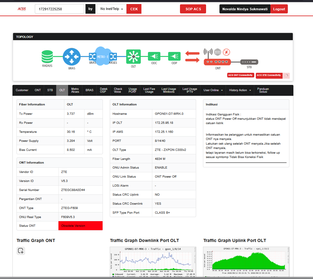Screen dimensions: 313x279
Task: Click the ACS ONT Connectivity button
Action: [x=241, y=75]
